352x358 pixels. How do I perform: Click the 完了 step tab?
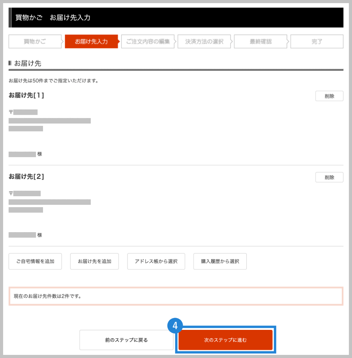317,41
